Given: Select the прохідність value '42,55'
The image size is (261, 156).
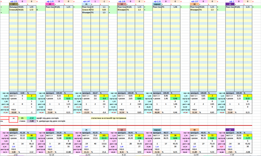Looking at the screenshot, I should tap(95, 133).
